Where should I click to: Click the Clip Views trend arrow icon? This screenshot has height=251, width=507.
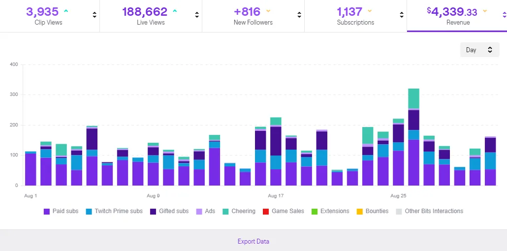pyautogui.click(x=66, y=11)
